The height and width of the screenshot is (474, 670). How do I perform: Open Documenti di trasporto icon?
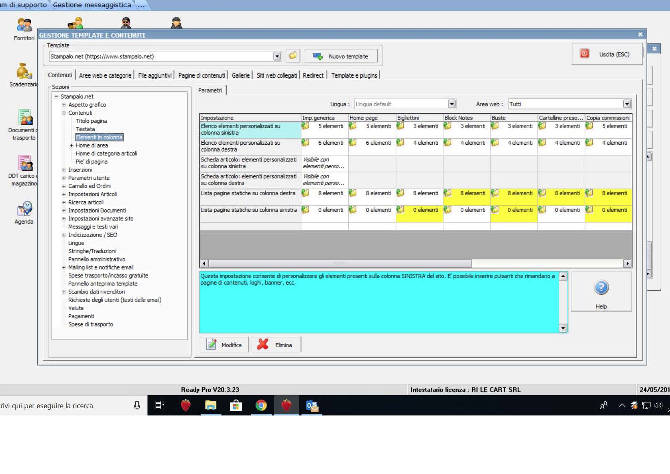(25, 117)
